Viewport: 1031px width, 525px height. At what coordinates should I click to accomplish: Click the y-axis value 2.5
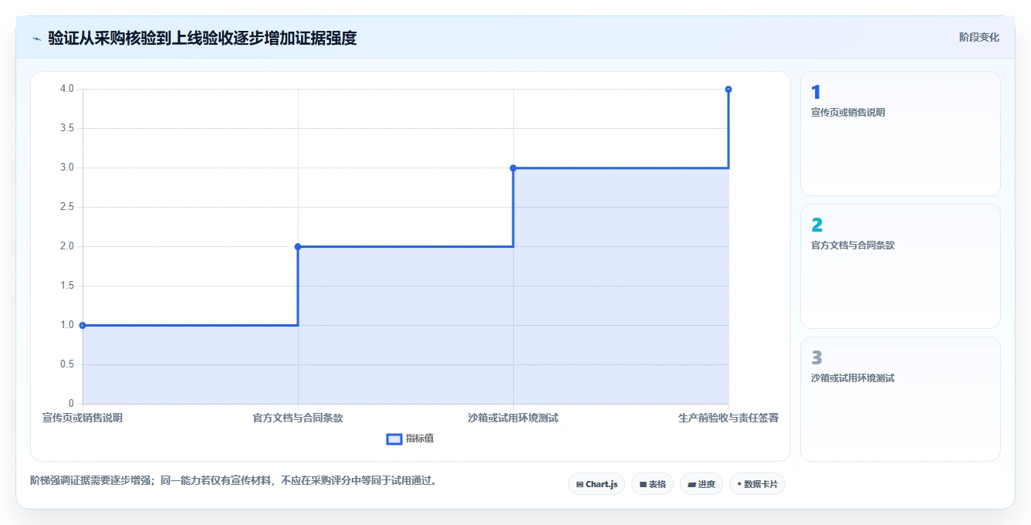coord(66,207)
